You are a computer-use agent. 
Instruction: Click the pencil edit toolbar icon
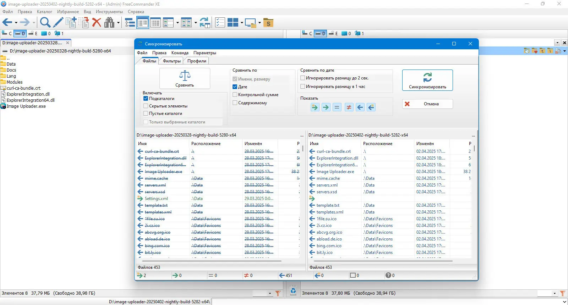tap(58, 23)
